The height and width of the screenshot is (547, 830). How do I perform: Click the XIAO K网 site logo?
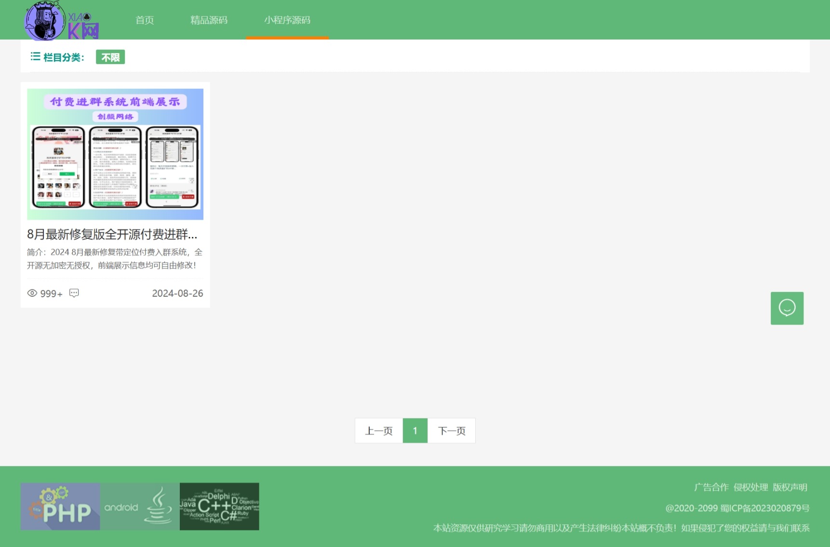point(61,21)
